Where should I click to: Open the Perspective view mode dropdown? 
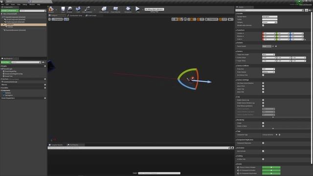[x=57, y=19]
